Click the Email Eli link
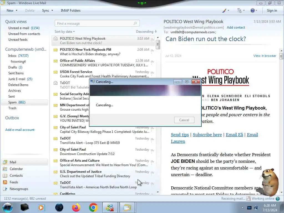284x213 pixels. (x=234, y=135)
